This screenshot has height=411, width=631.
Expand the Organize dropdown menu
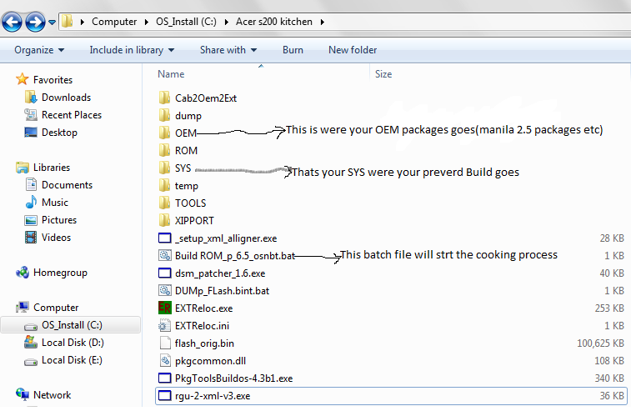click(38, 50)
